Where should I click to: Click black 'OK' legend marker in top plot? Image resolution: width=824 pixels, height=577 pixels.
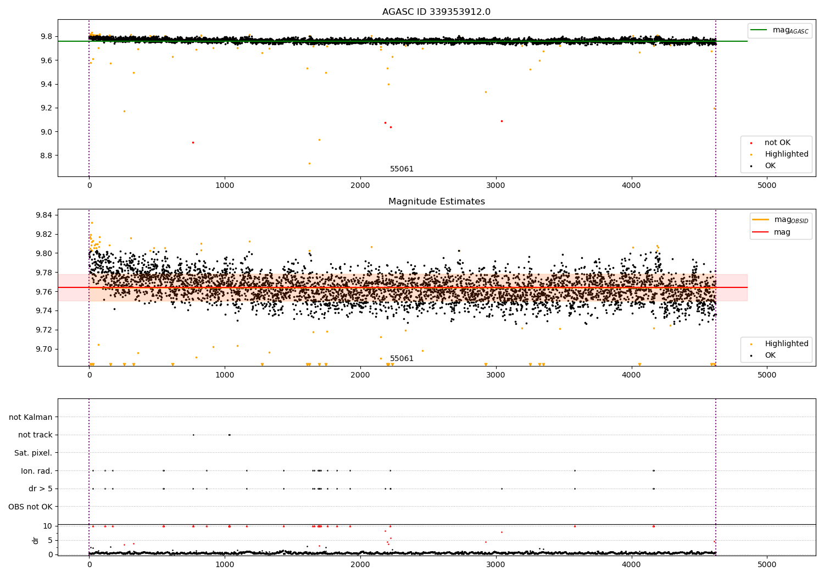751,166
